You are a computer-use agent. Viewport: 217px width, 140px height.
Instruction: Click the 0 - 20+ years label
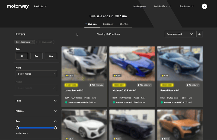click(22, 133)
